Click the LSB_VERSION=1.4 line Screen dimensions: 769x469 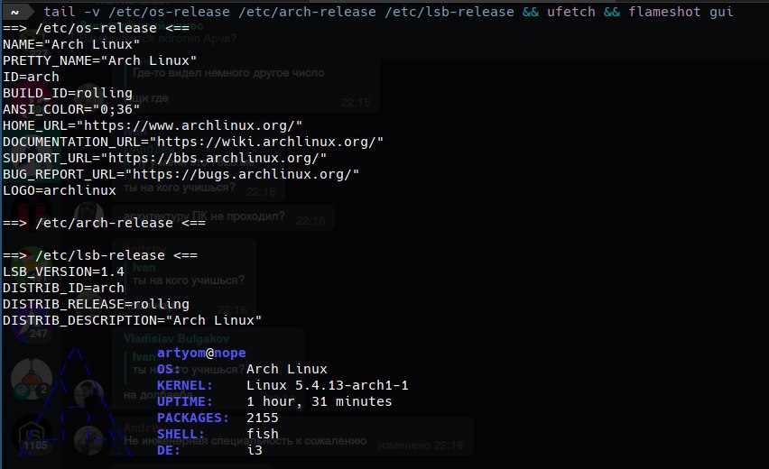click(63, 271)
